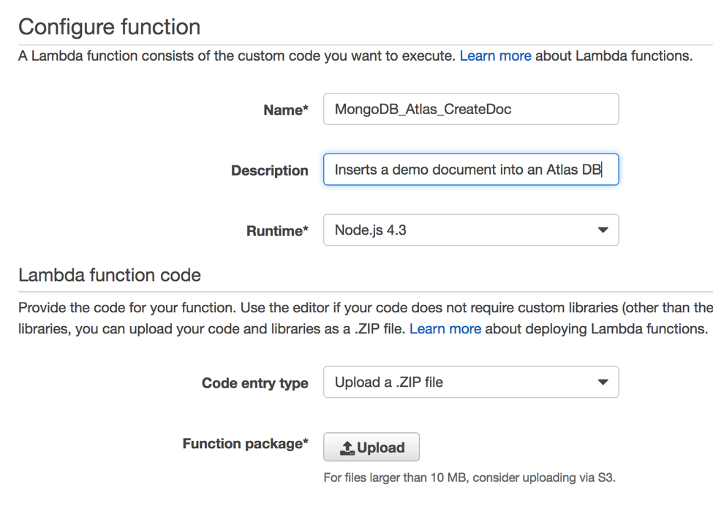Click the Lambda function code heading
This screenshot has height=506, width=713.
[x=110, y=275]
